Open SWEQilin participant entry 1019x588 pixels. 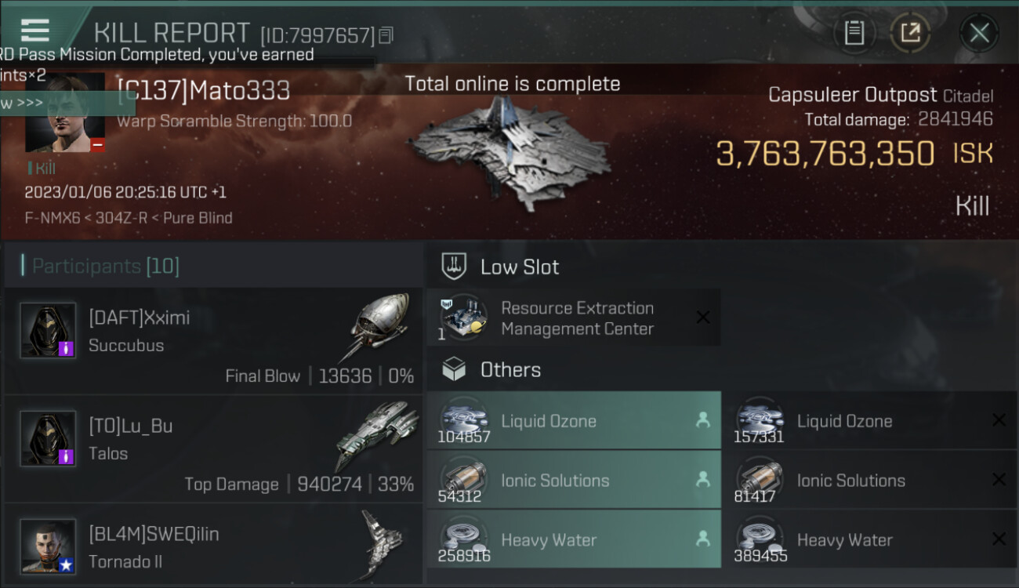pyautogui.click(x=213, y=546)
